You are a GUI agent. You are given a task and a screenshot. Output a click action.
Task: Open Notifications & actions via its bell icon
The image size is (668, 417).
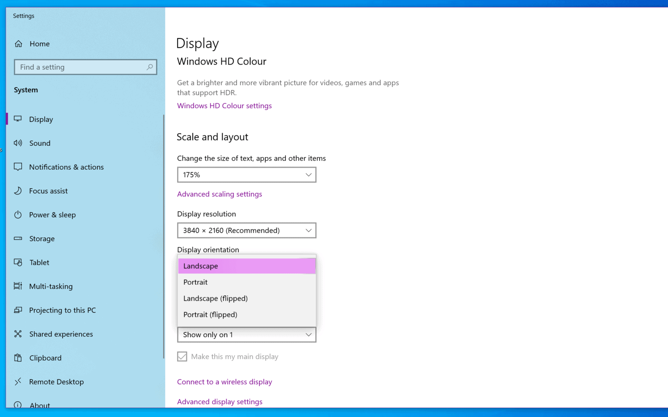click(x=18, y=167)
